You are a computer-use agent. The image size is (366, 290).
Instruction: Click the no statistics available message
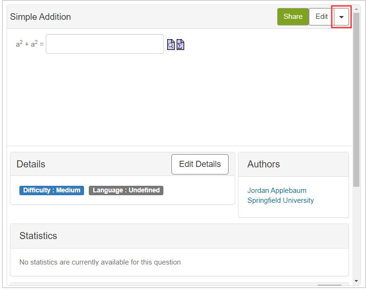tap(100, 262)
